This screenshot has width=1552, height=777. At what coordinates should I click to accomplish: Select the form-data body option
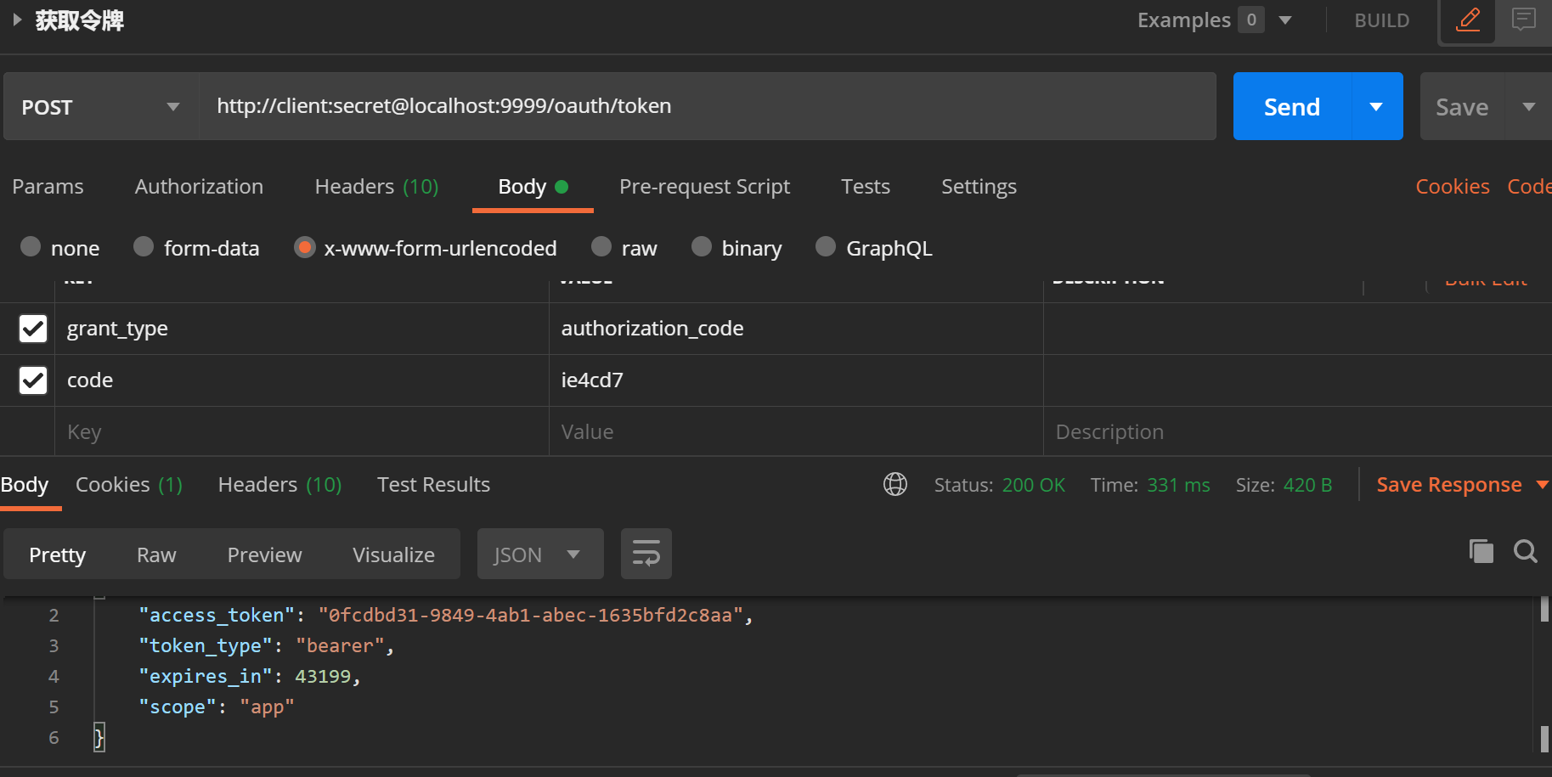144,247
